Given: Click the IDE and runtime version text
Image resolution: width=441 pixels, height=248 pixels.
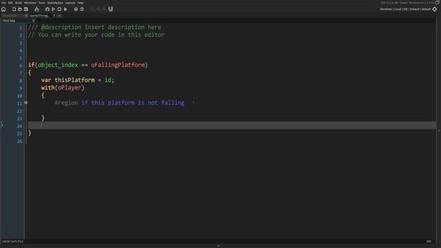Looking at the screenshot, I should [407, 3].
